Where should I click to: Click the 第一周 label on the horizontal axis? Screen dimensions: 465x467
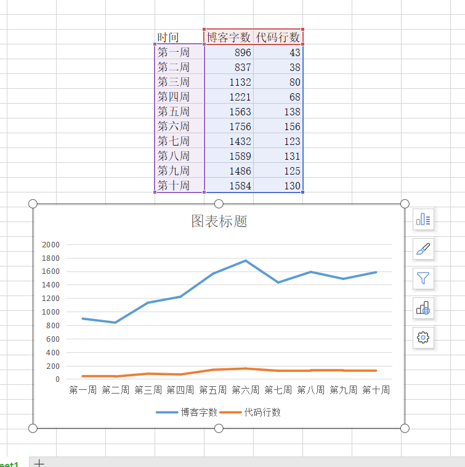coord(83,390)
